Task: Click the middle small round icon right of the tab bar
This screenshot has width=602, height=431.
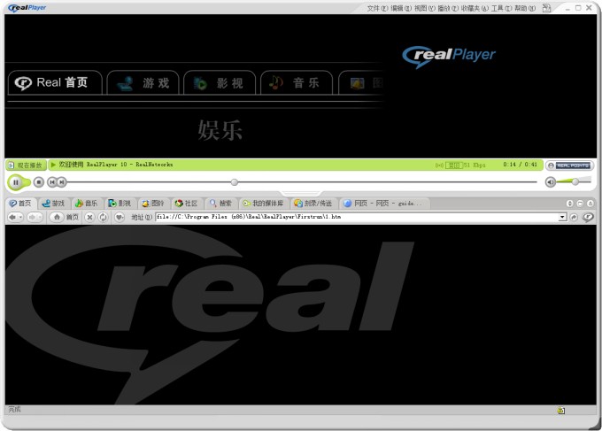Action: 580,204
